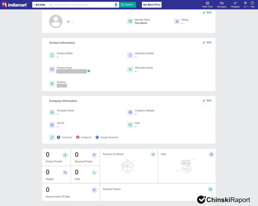Open Seller Tools in the header

[207, 5]
